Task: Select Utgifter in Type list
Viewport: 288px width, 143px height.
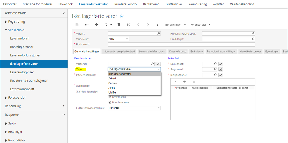Action: point(134,92)
